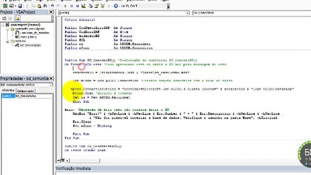Toggle Folders in Project pane

tap(17, 18)
